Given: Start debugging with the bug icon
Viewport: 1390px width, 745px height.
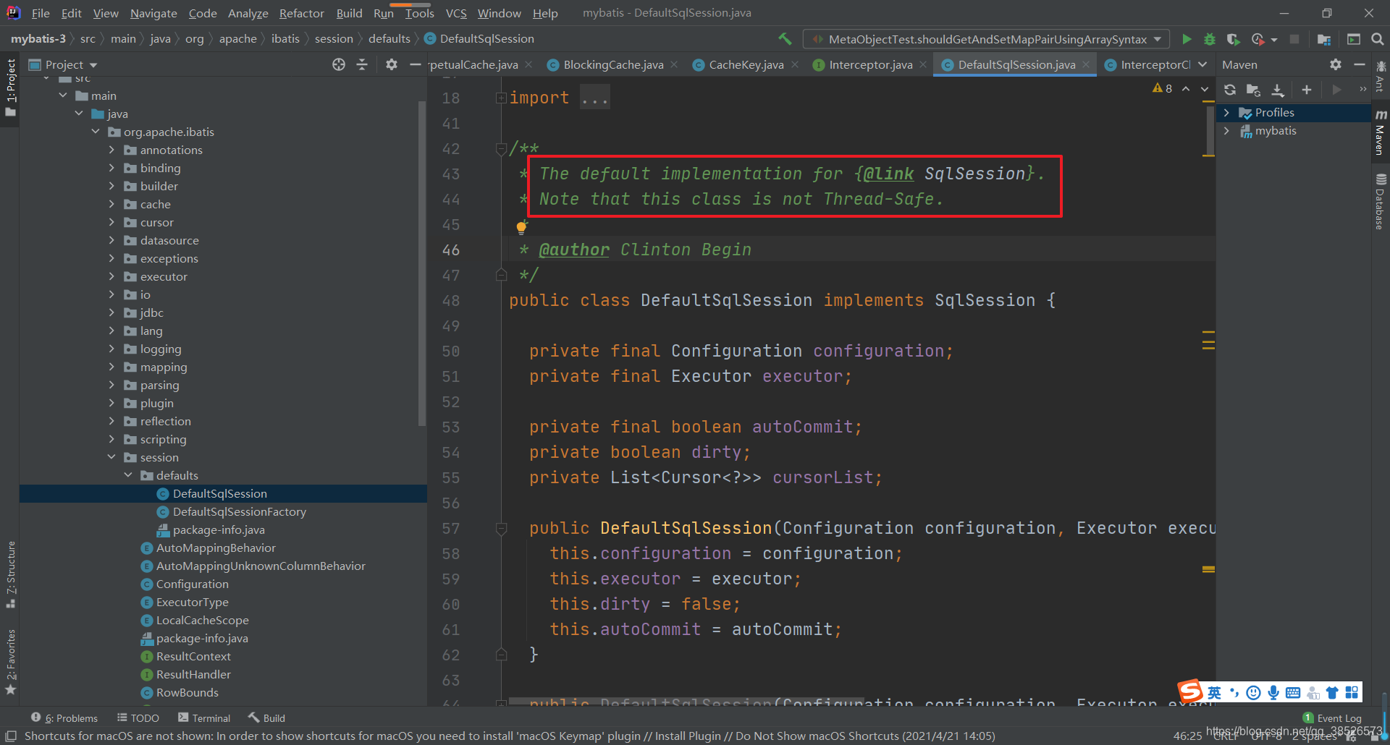Looking at the screenshot, I should pos(1209,39).
